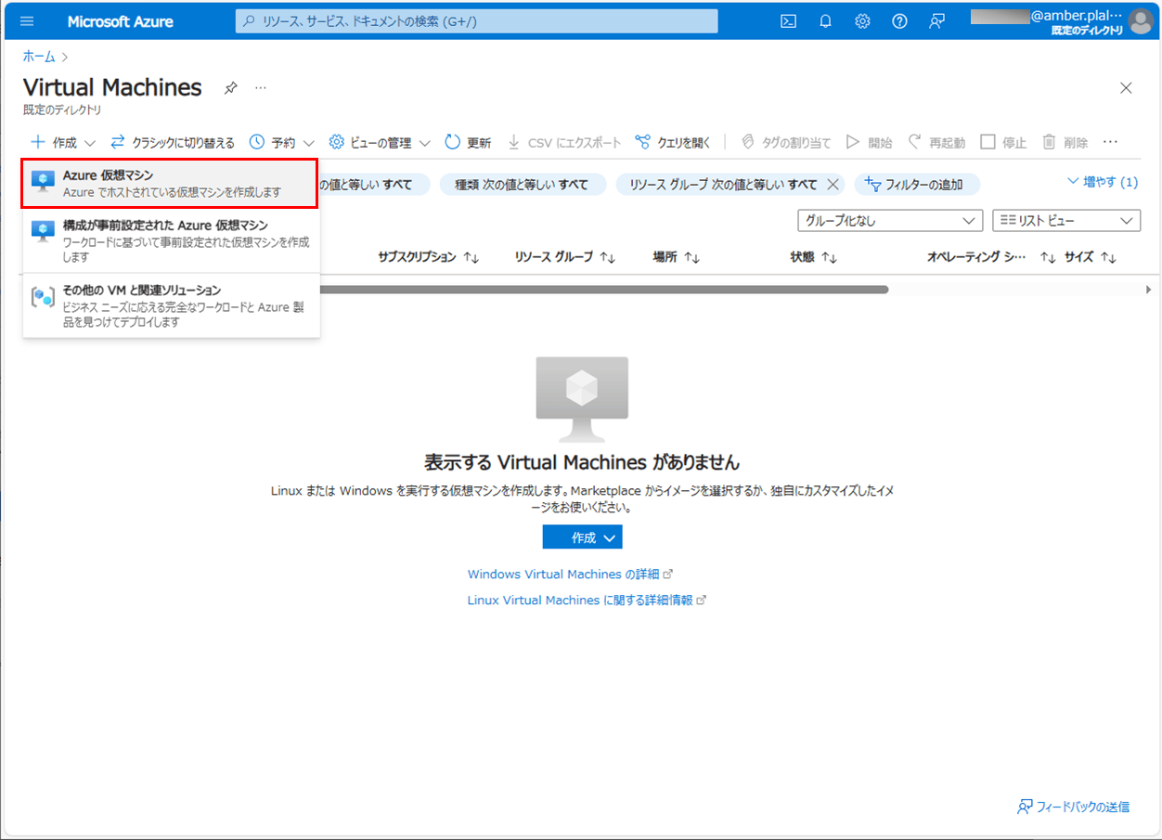Sort by 場所 column

677,257
